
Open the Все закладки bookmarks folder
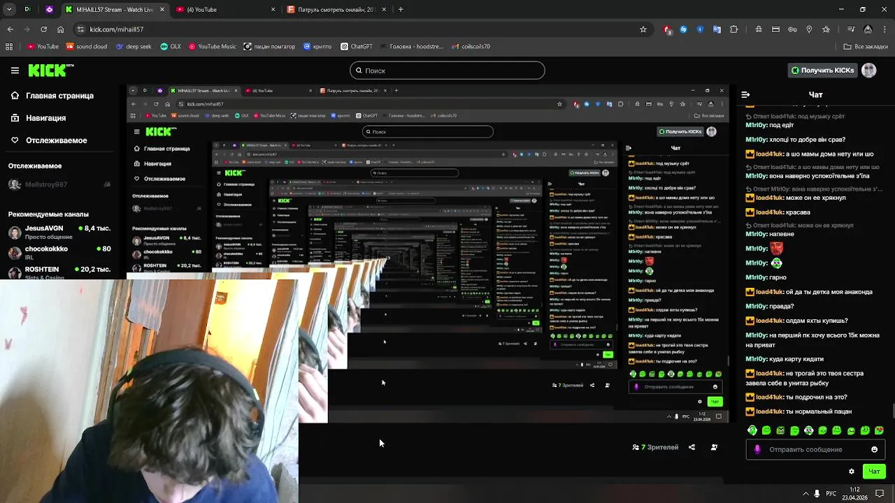(865, 47)
